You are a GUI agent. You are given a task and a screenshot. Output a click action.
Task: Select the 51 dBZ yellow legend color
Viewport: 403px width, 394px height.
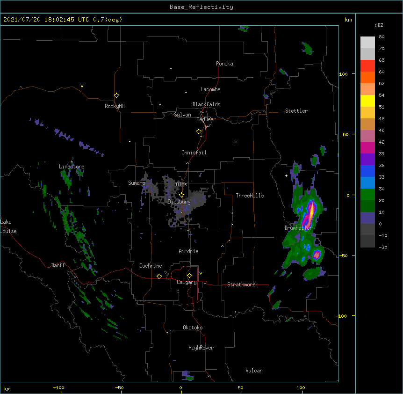click(367, 101)
